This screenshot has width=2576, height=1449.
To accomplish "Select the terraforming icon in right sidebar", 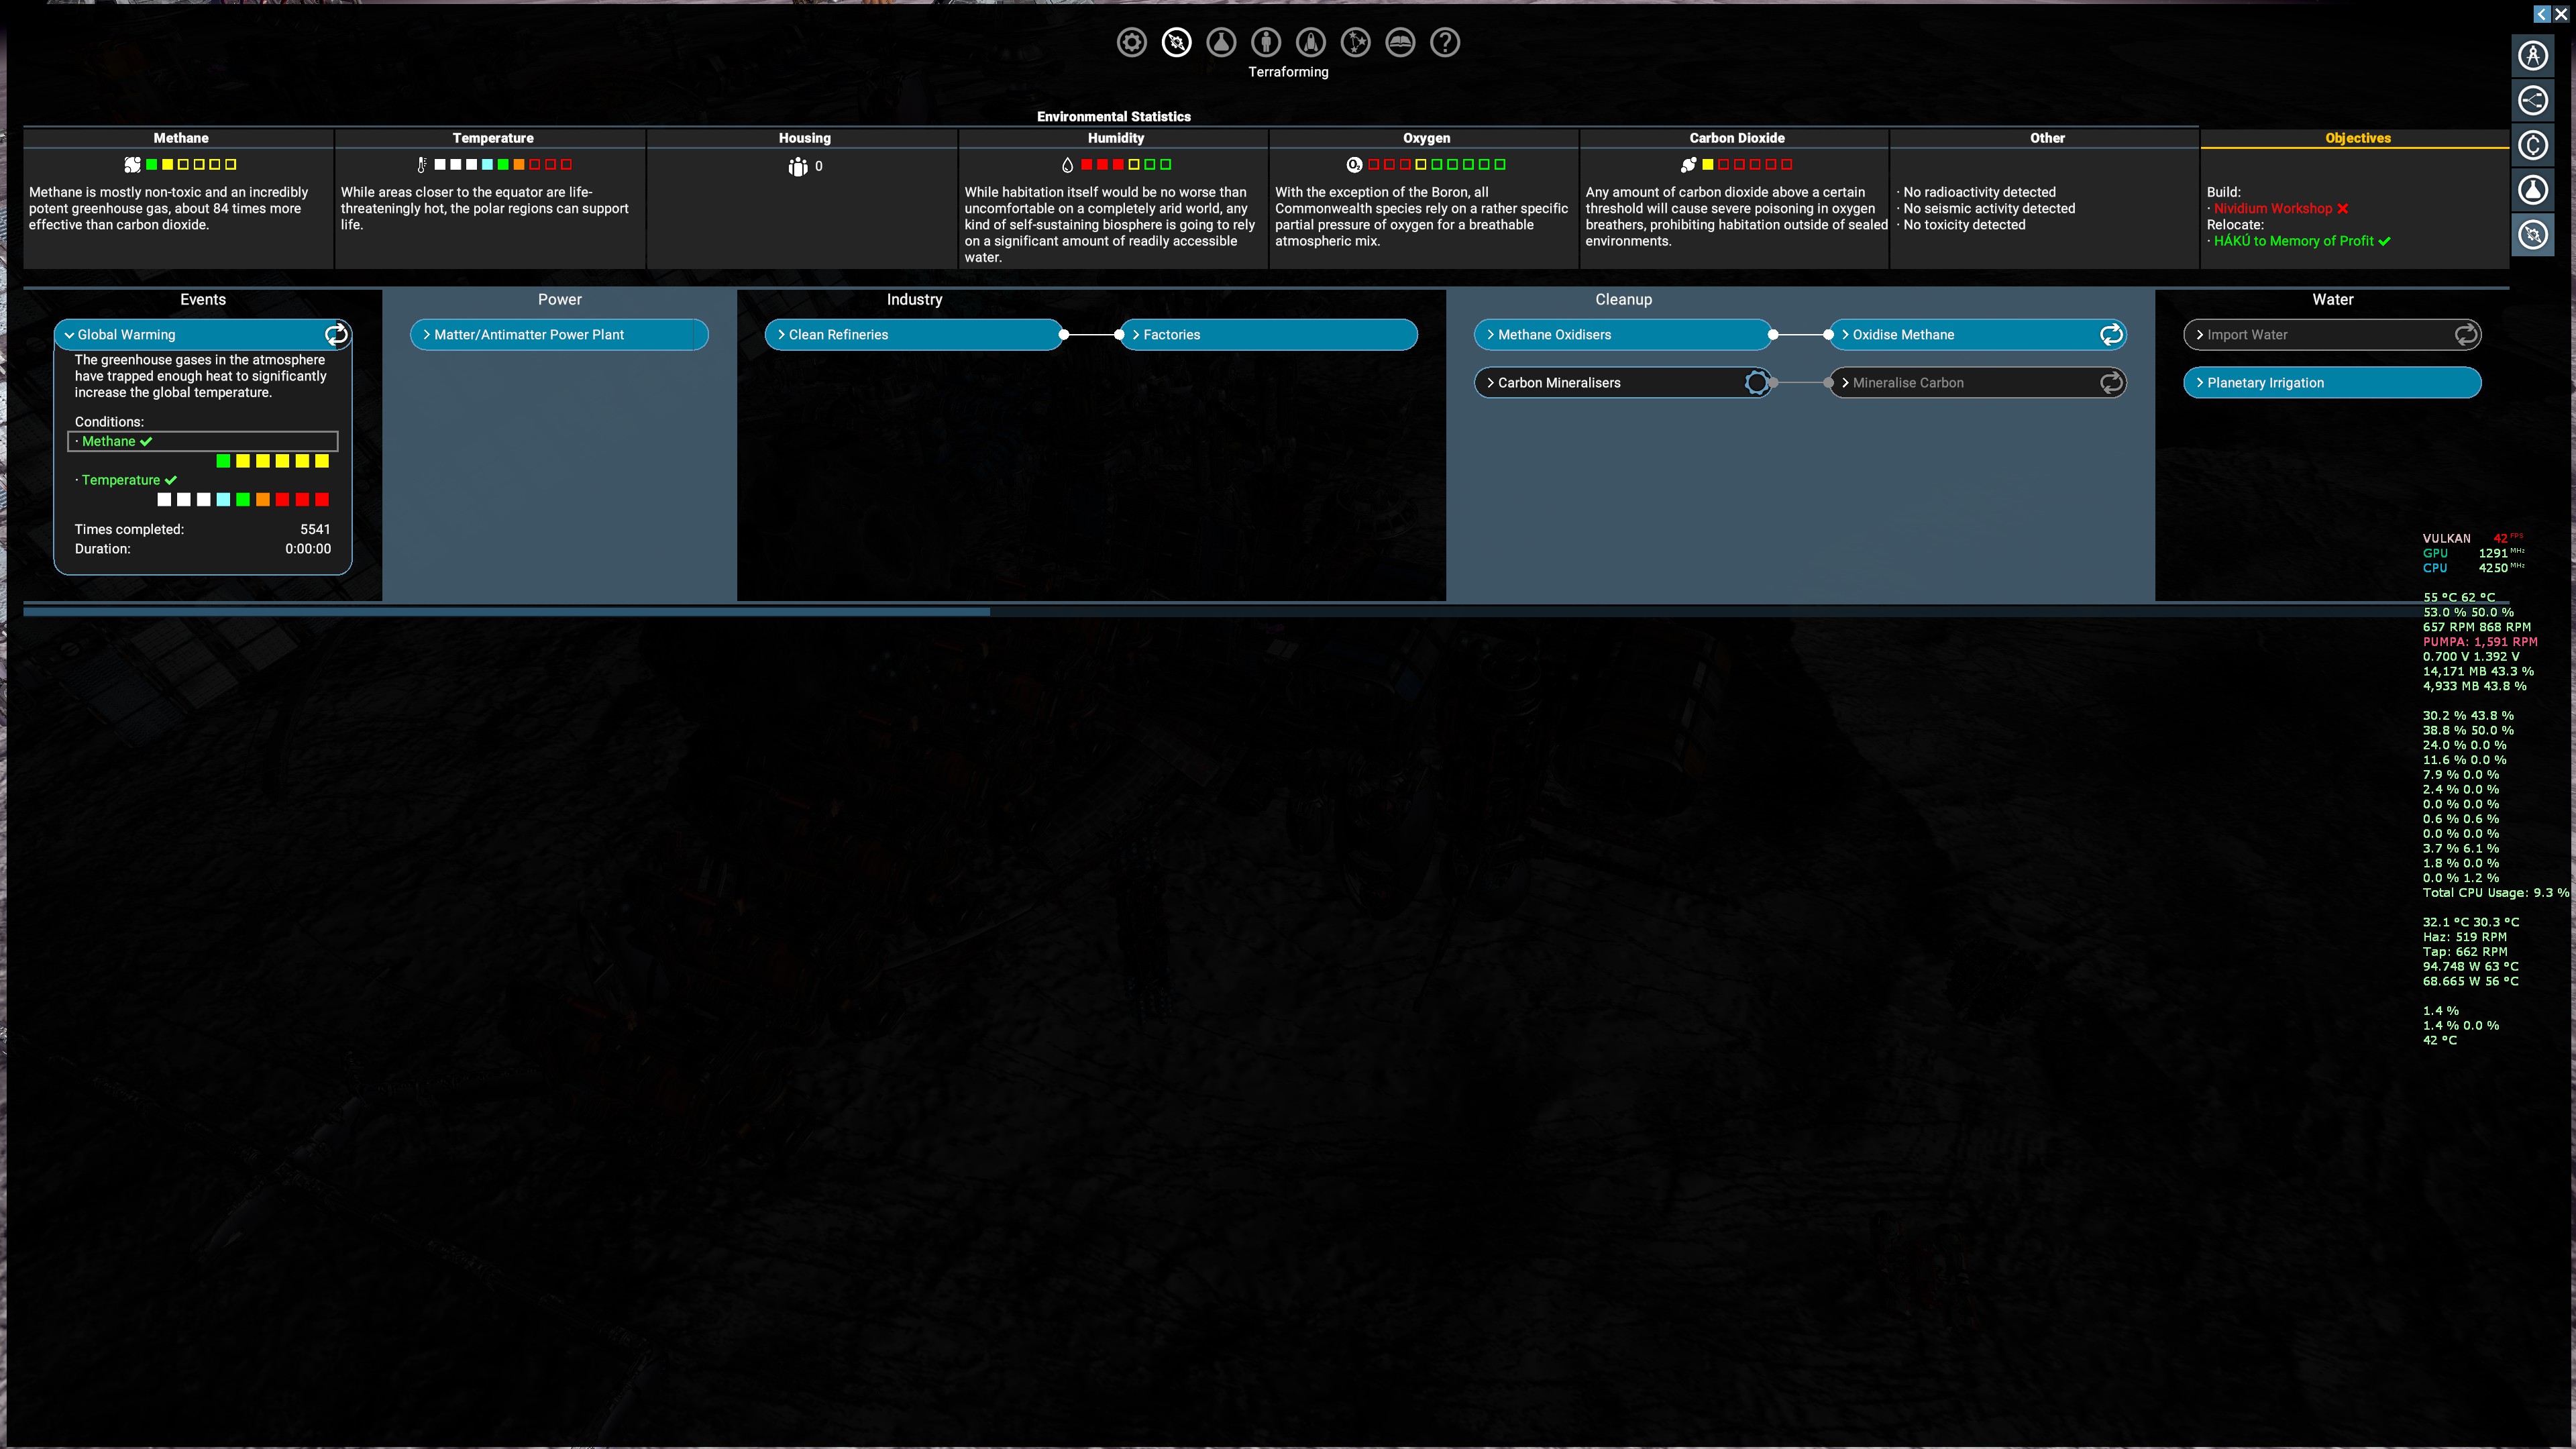I will pyautogui.click(x=2532, y=235).
